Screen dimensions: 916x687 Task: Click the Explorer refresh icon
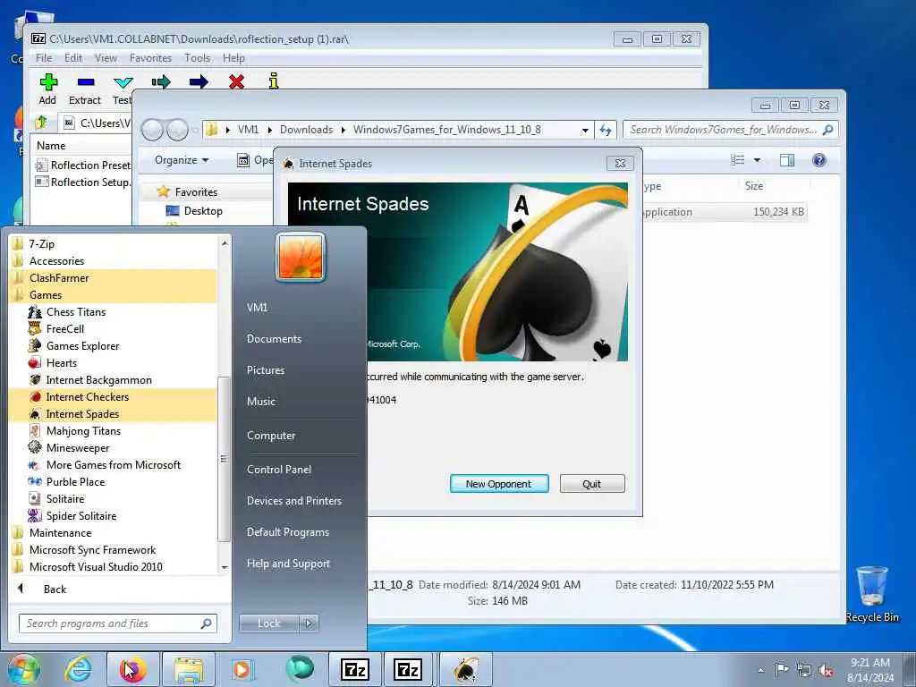[606, 131]
